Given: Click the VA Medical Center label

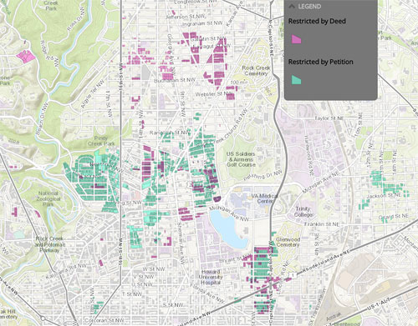Looking at the screenshot, I should point(264,198).
